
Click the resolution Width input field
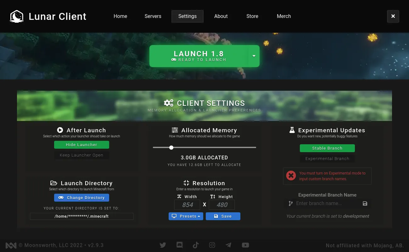pyautogui.click(x=187, y=205)
